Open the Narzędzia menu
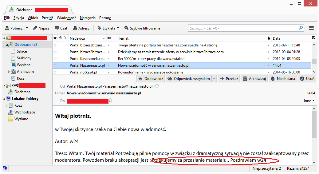This screenshot has height=174, width=319. [88, 18]
